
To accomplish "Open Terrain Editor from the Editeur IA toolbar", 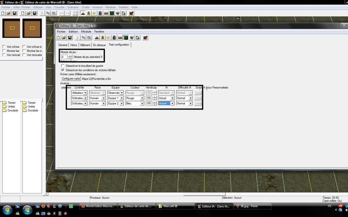I will pos(97,38).
